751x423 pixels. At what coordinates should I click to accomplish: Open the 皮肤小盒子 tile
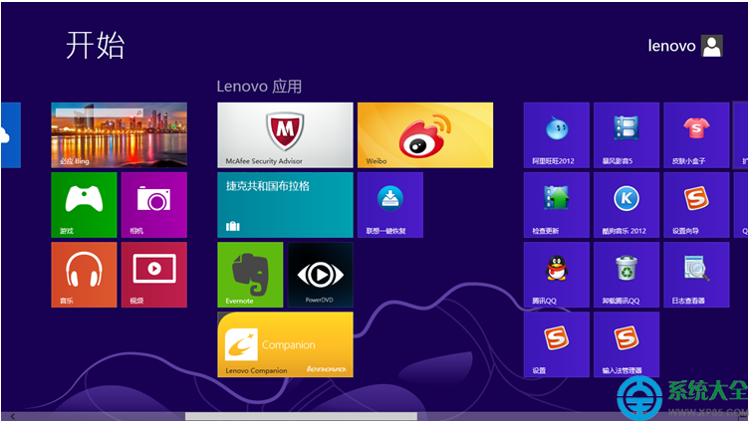pos(696,135)
